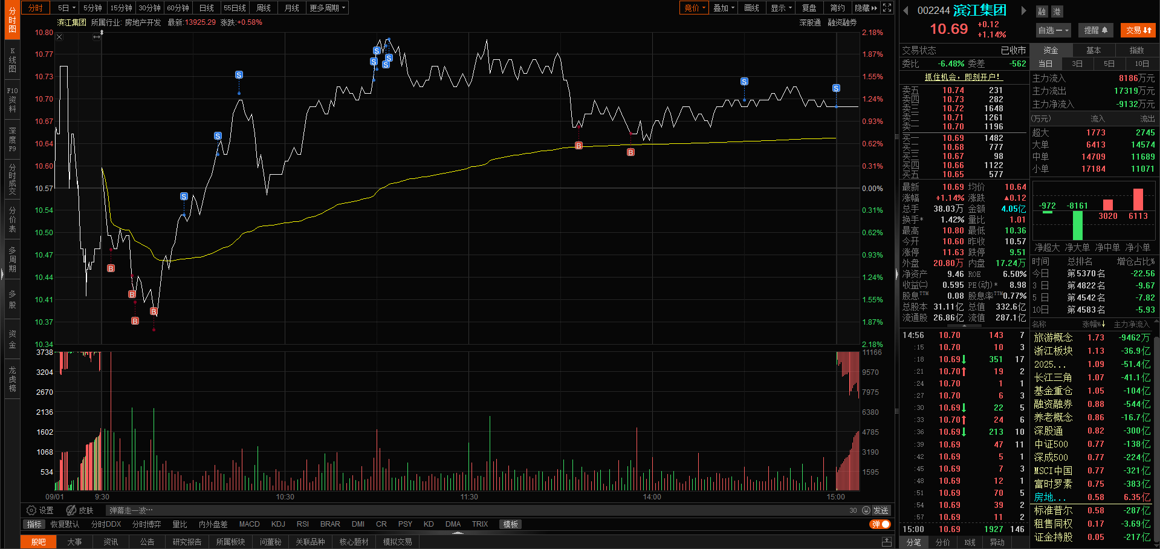Open 分价表 in left sidebar
Viewport: 1160px width, 549px height.
[x=12, y=219]
